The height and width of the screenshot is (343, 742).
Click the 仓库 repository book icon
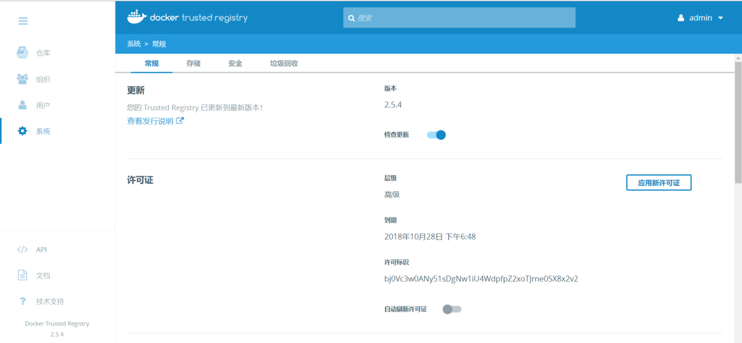coord(22,53)
